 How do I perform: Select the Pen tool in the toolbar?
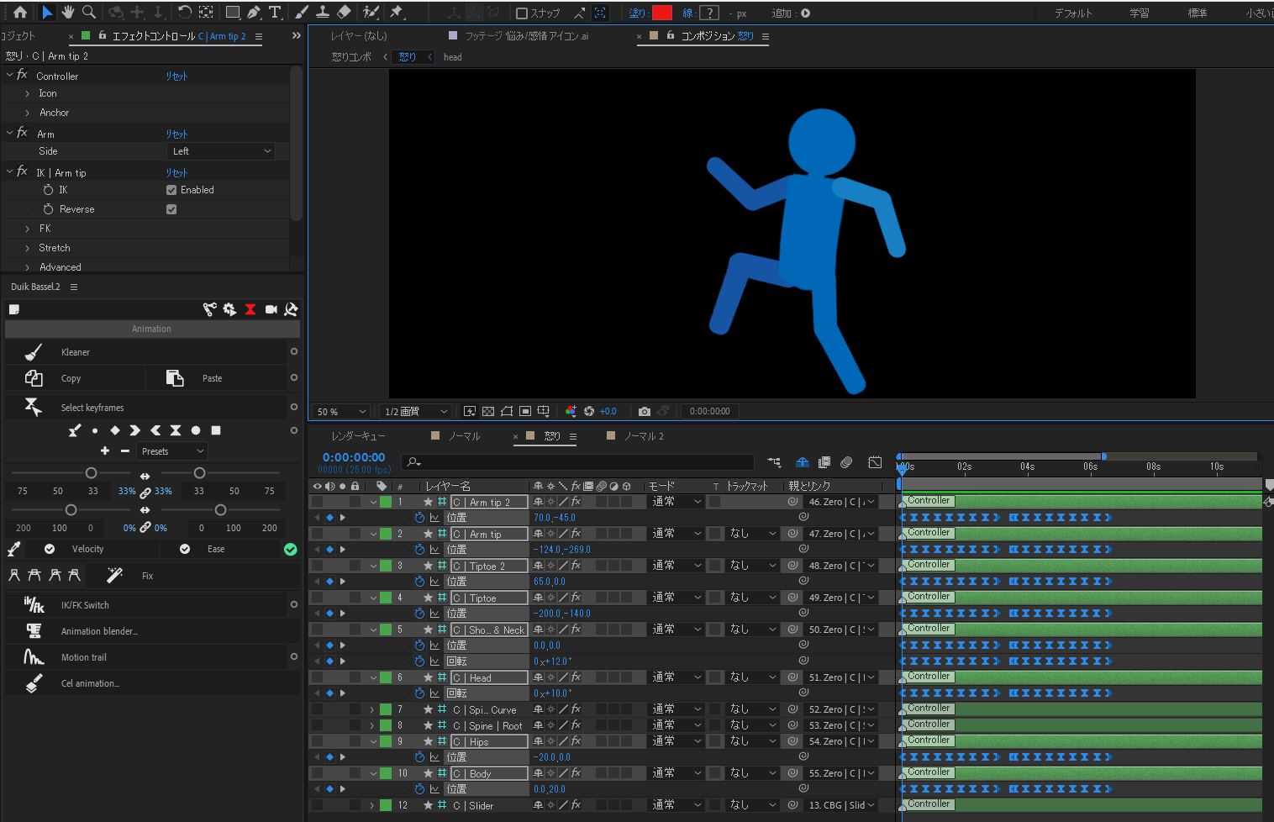[x=254, y=13]
